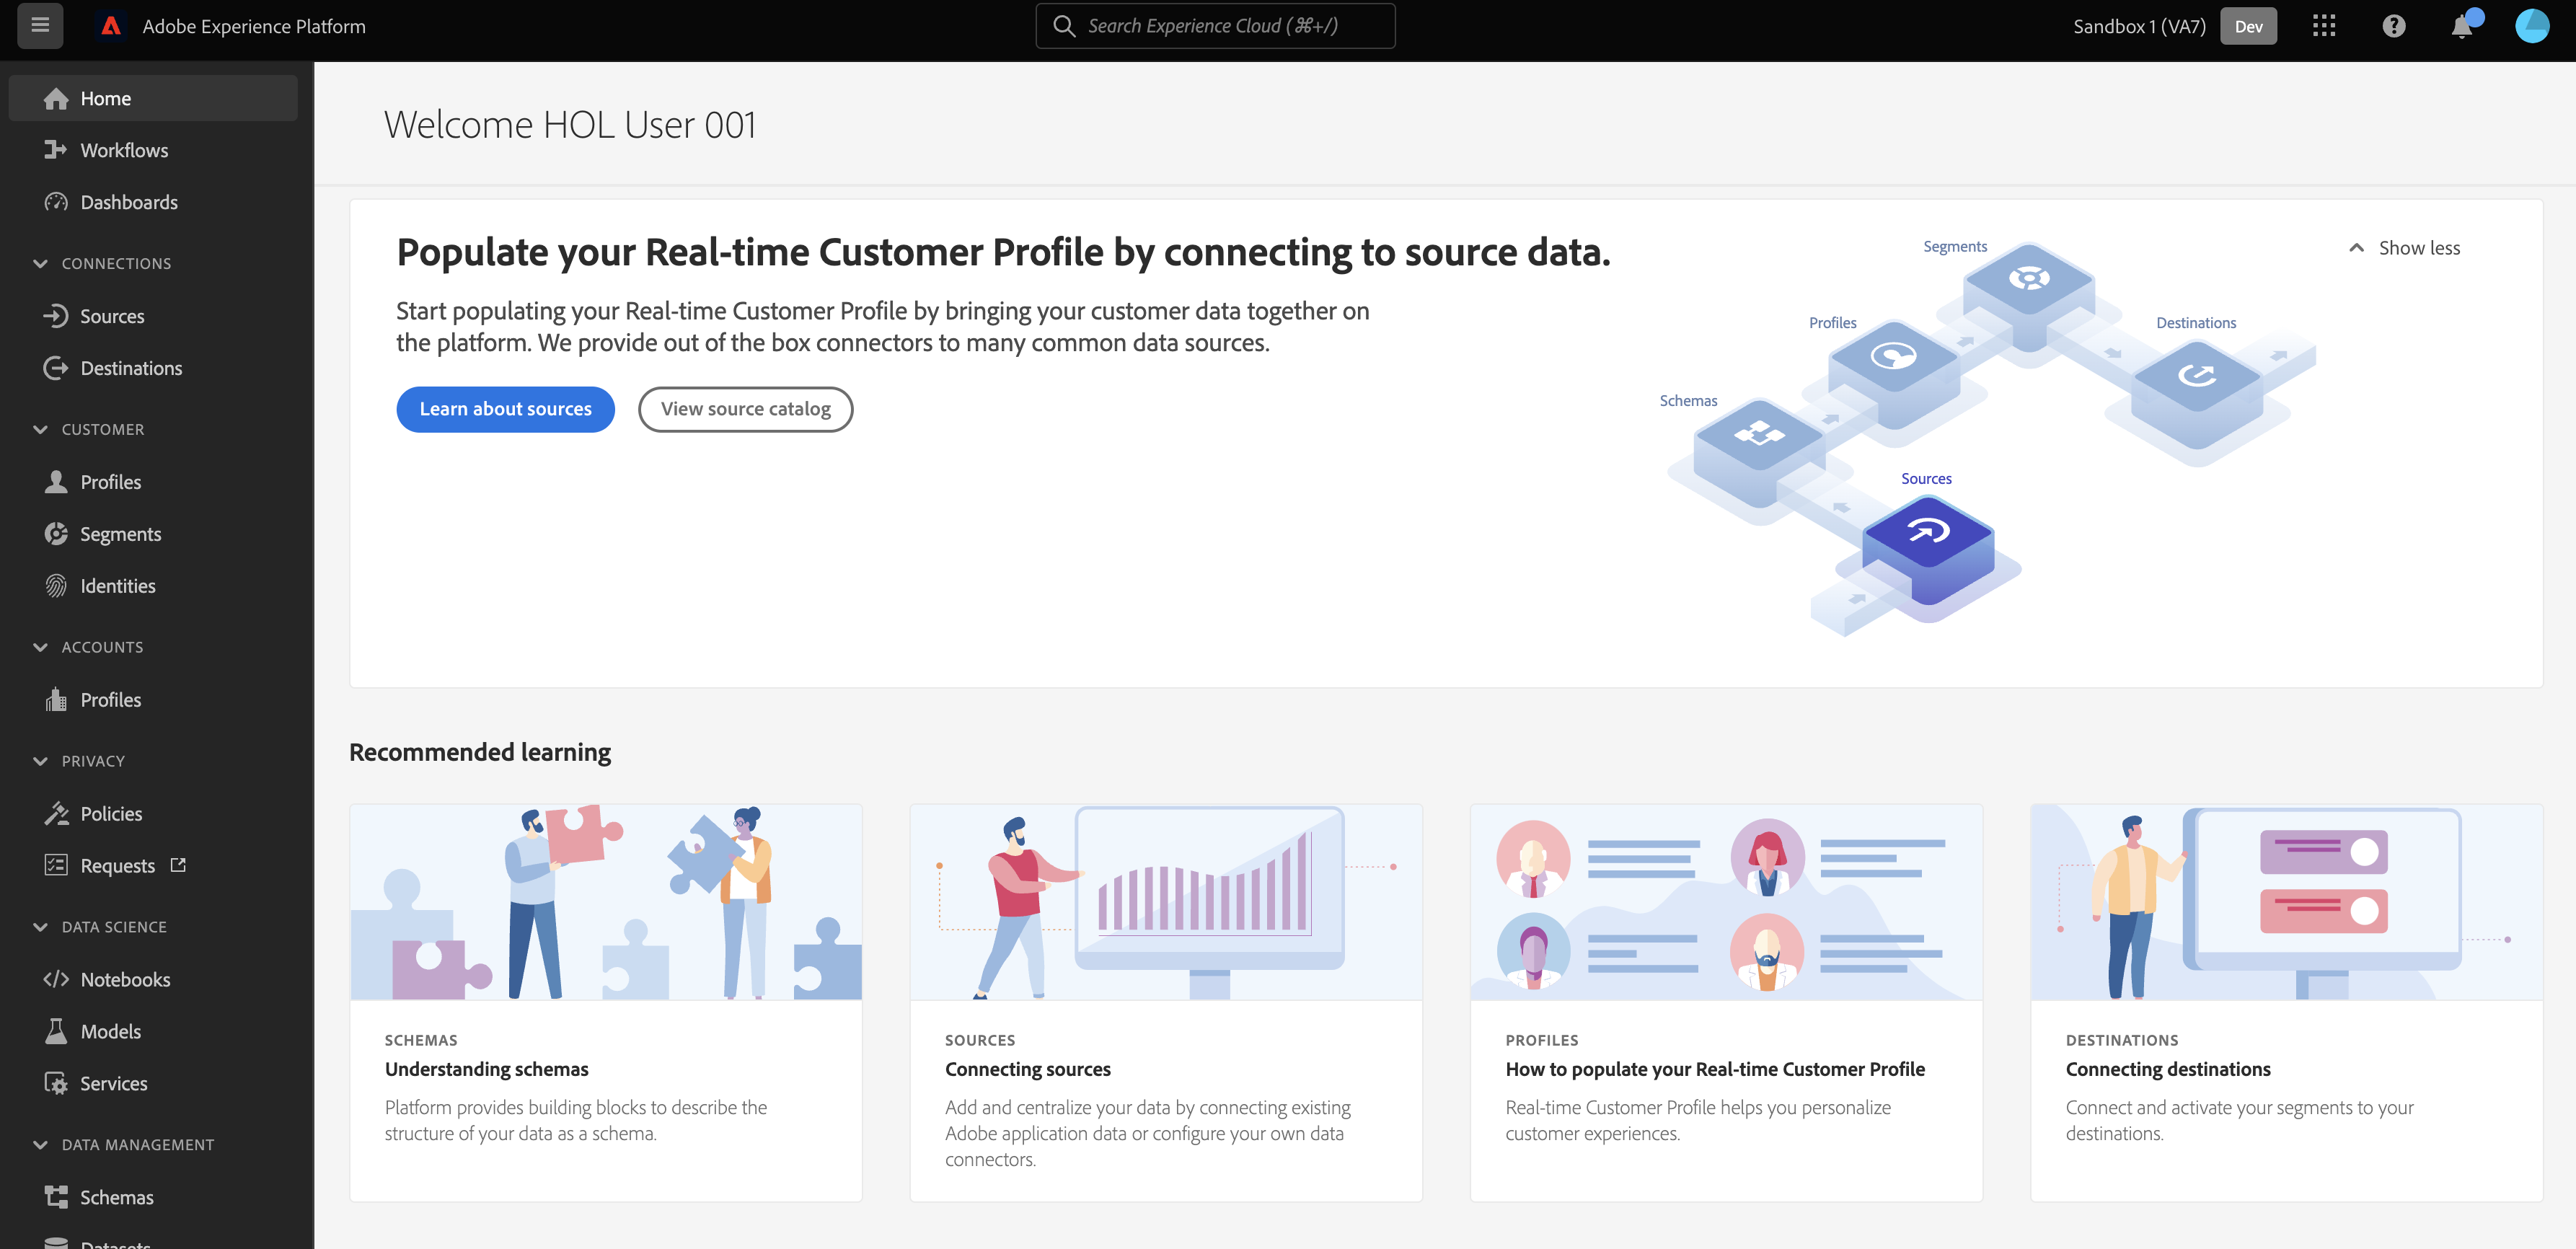Viewport: 2576px width, 1249px height.
Task: Click the View source catalog button
Action: pos(745,409)
